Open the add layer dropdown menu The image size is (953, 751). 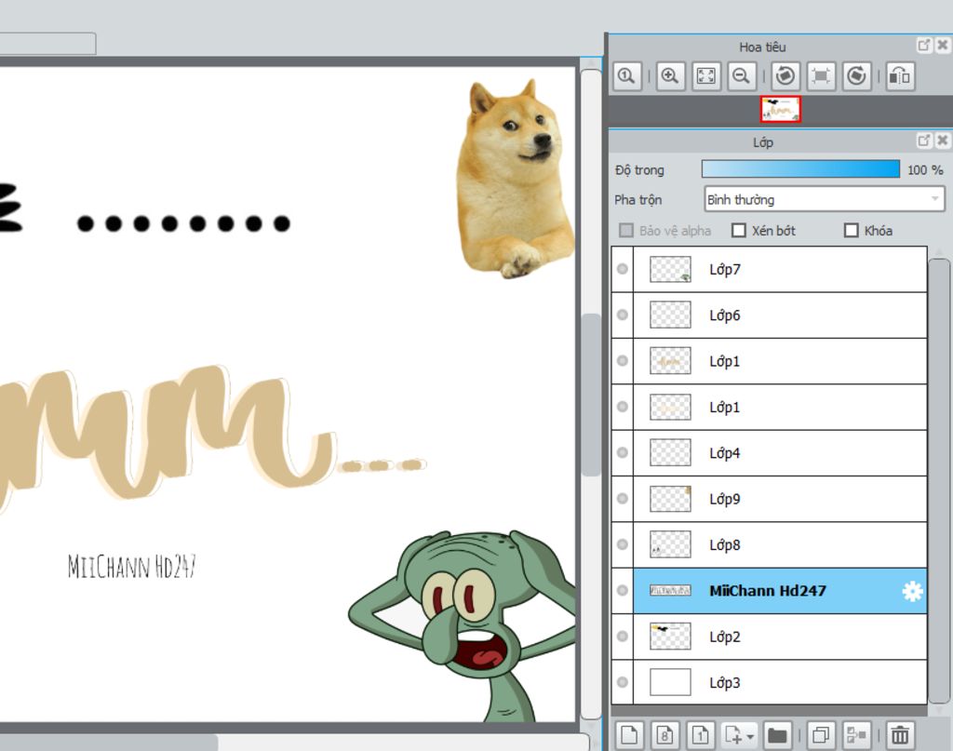click(739, 735)
